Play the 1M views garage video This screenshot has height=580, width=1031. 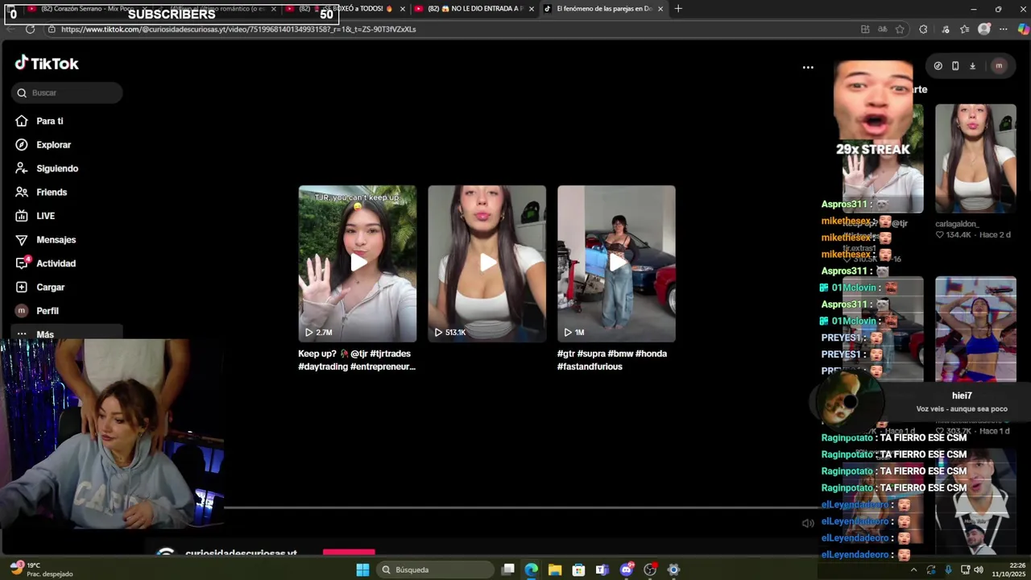tap(616, 263)
